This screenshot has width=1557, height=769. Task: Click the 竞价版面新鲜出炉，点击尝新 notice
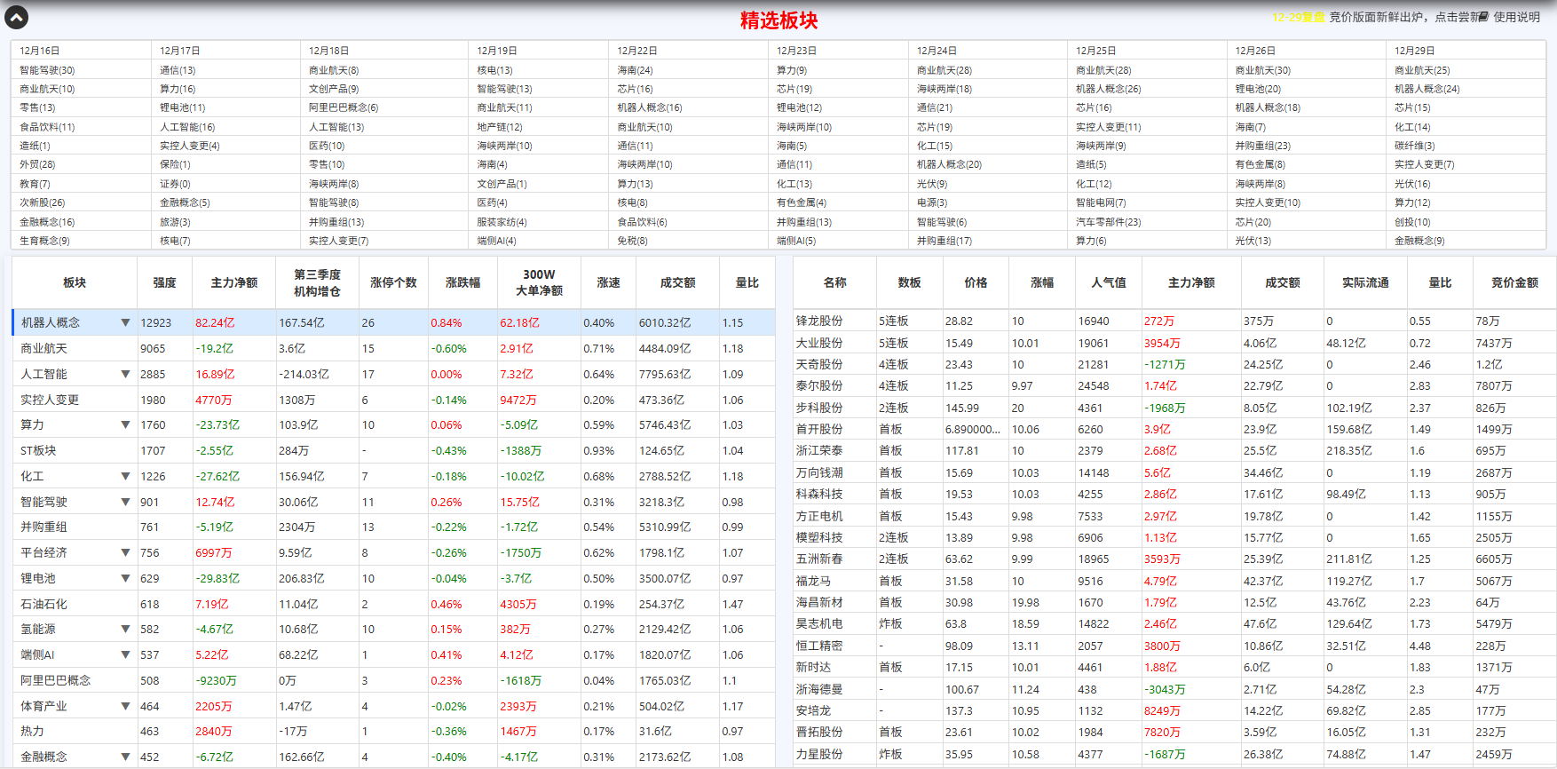pyautogui.click(x=1403, y=17)
